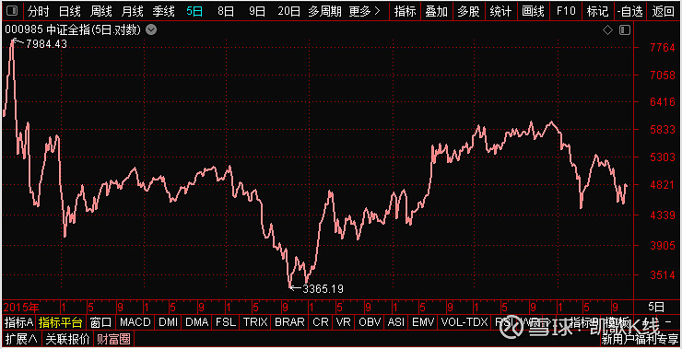Screen dimensions: 682x349
Task: Toggle the panel layout icon beside the diamond
Action: coord(625,30)
